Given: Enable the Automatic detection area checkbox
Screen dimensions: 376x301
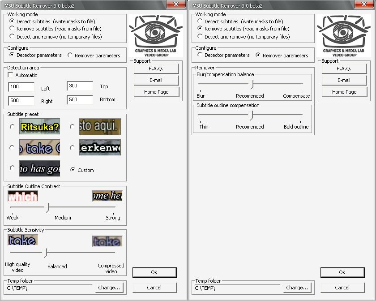Looking at the screenshot, I should coord(11,75).
